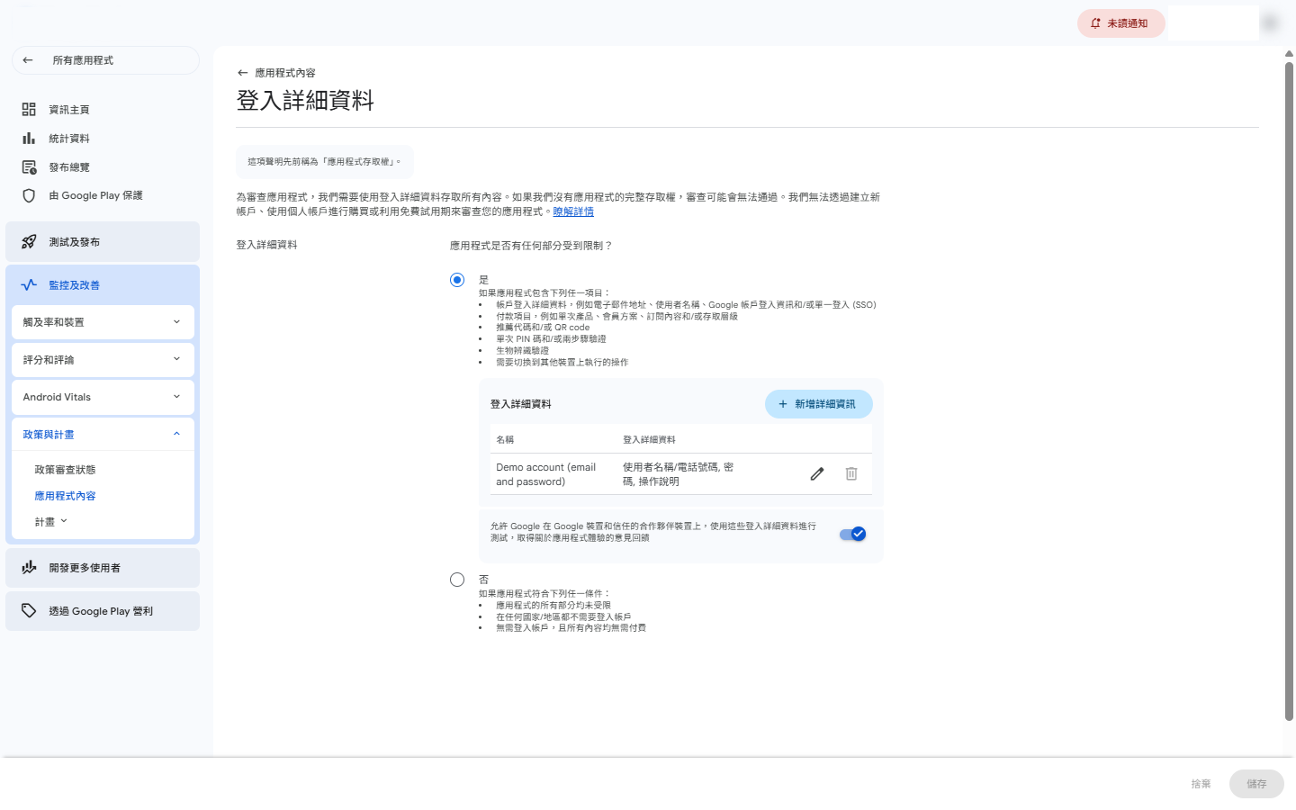Toggle the Google partner device testing switch
The height and width of the screenshot is (810, 1296).
[x=852, y=534]
